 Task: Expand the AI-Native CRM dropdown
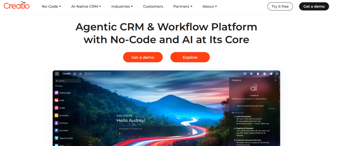tap(86, 6)
